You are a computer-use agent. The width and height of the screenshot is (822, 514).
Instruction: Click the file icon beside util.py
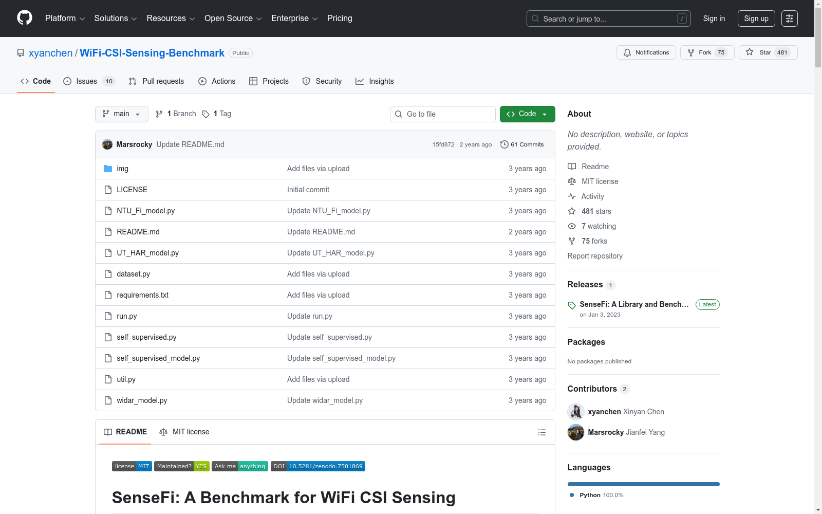click(108, 379)
